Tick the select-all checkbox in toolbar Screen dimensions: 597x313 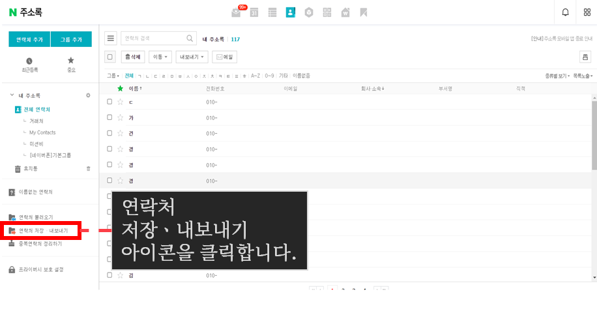(110, 57)
